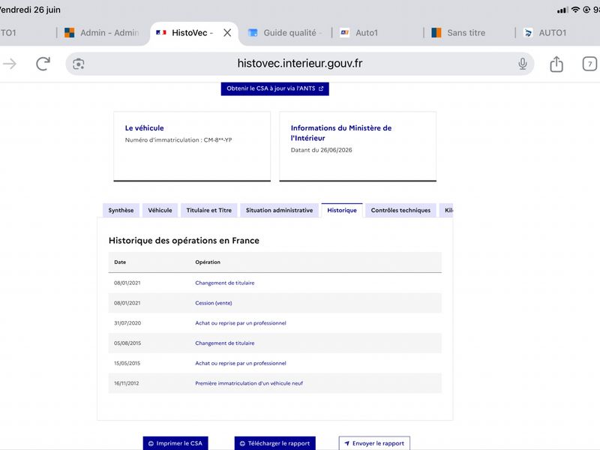This screenshot has width=600, height=450.
Task: Open the share sheet icon
Action: tap(556, 64)
